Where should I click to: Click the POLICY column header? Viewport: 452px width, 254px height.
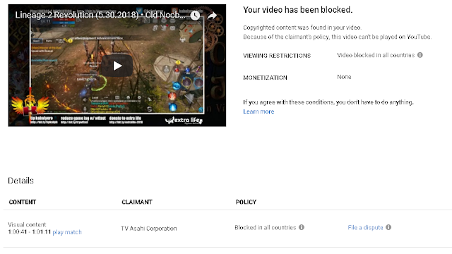coord(246,202)
